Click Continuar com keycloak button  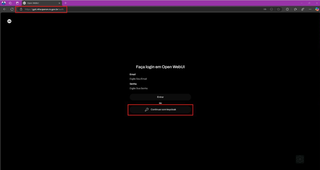[x=160, y=109]
